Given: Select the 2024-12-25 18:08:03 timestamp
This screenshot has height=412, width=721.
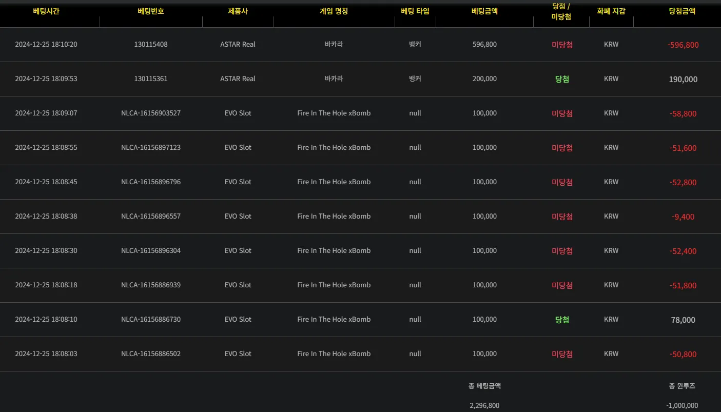Looking at the screenshot, I should (46, 354).
